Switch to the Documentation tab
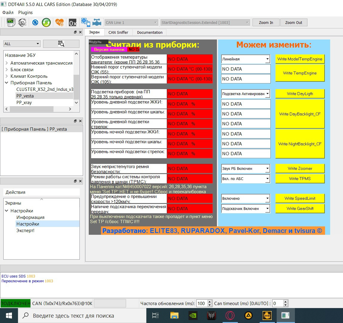 point(150,32)
